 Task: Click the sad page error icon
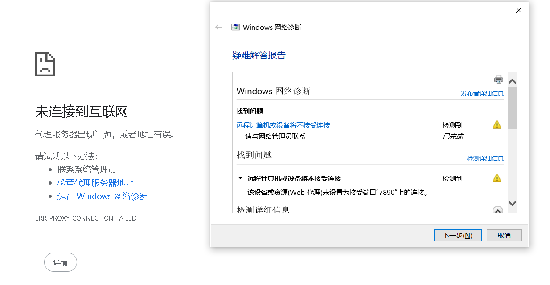(x=45, y=64)
